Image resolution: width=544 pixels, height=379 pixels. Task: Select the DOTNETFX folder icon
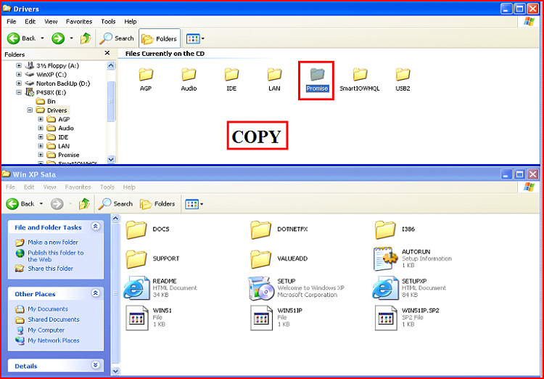point(261,229)
